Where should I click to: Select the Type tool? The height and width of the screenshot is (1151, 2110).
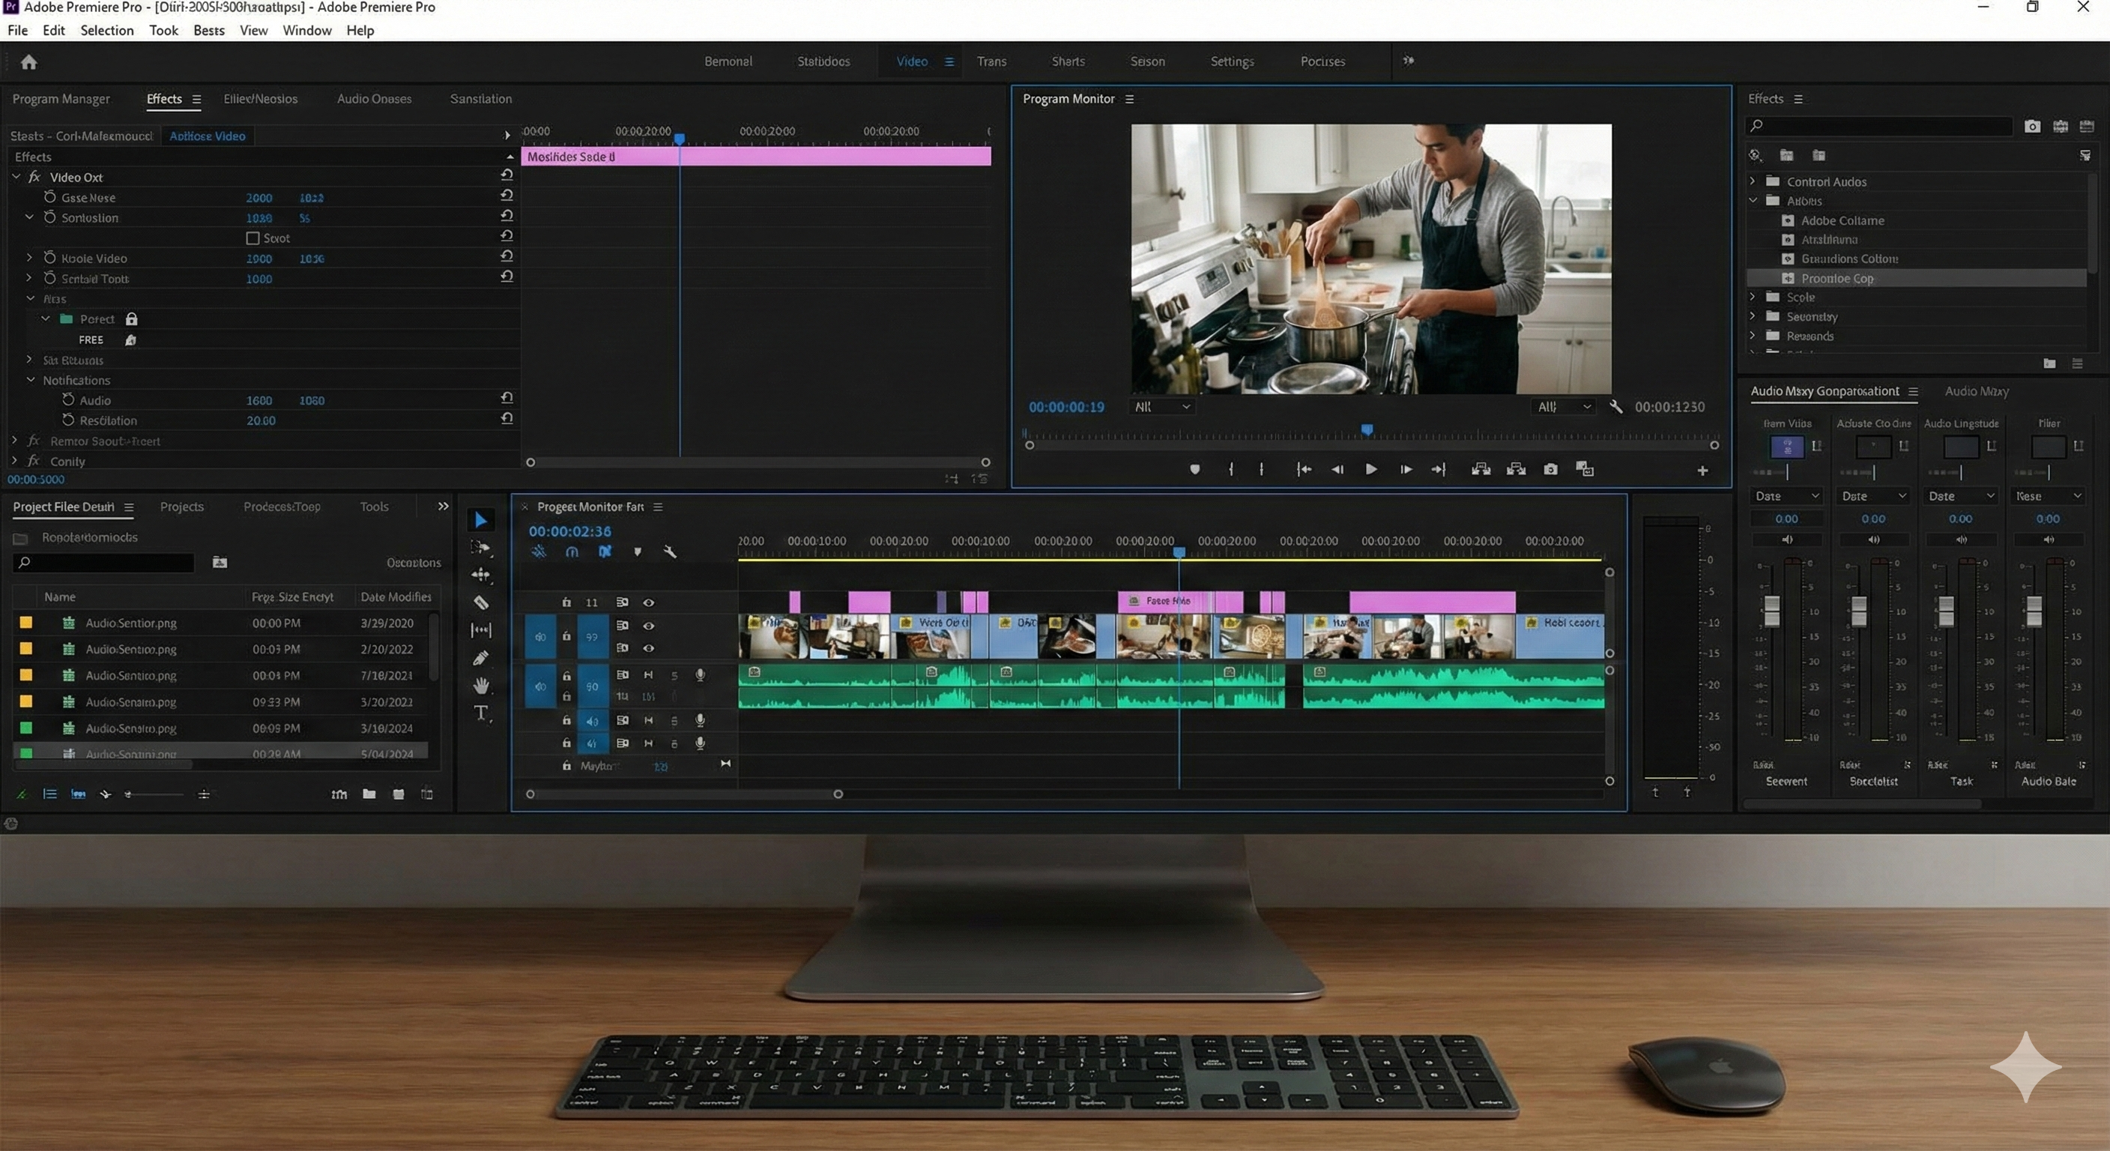(x=481, y=713)
